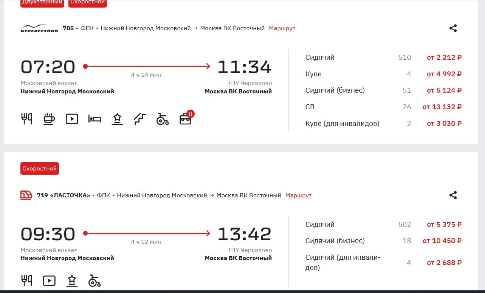Share train 705 via share icon
The width and height of the screenshot is (485, 293).
(x=453, y=28)
